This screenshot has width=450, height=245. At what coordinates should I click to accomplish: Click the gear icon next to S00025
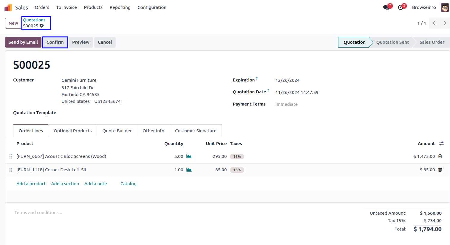click(42, 26)
